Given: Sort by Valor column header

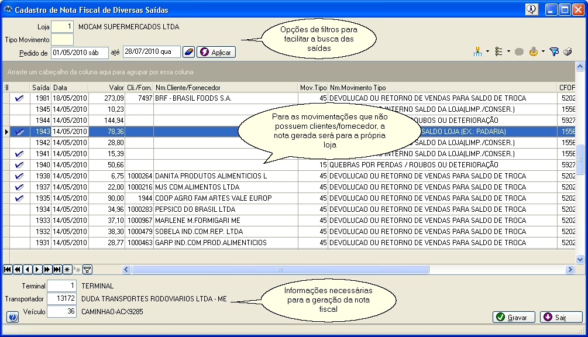Looking at the screenshot, I should tap(106, 87).
